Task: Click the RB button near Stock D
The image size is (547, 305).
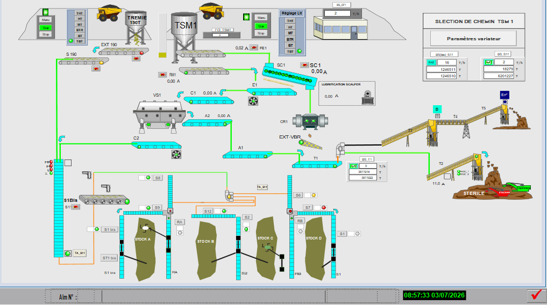Action: click(x=300, y=221)
